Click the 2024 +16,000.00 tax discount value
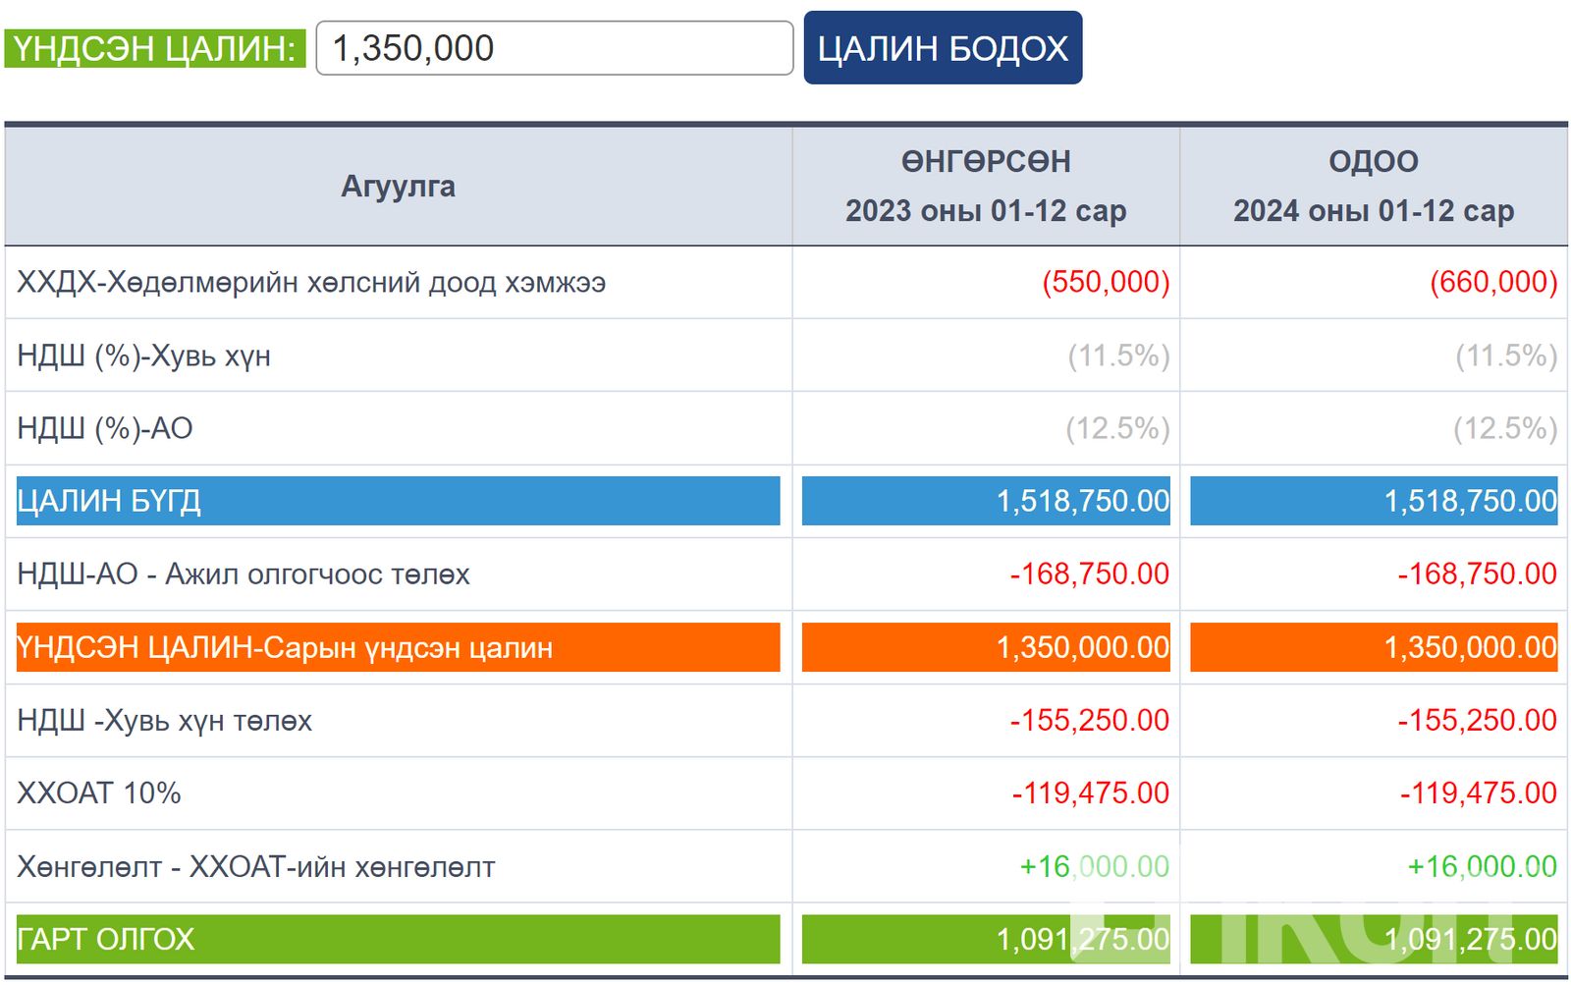 (x=1483, y=866)
